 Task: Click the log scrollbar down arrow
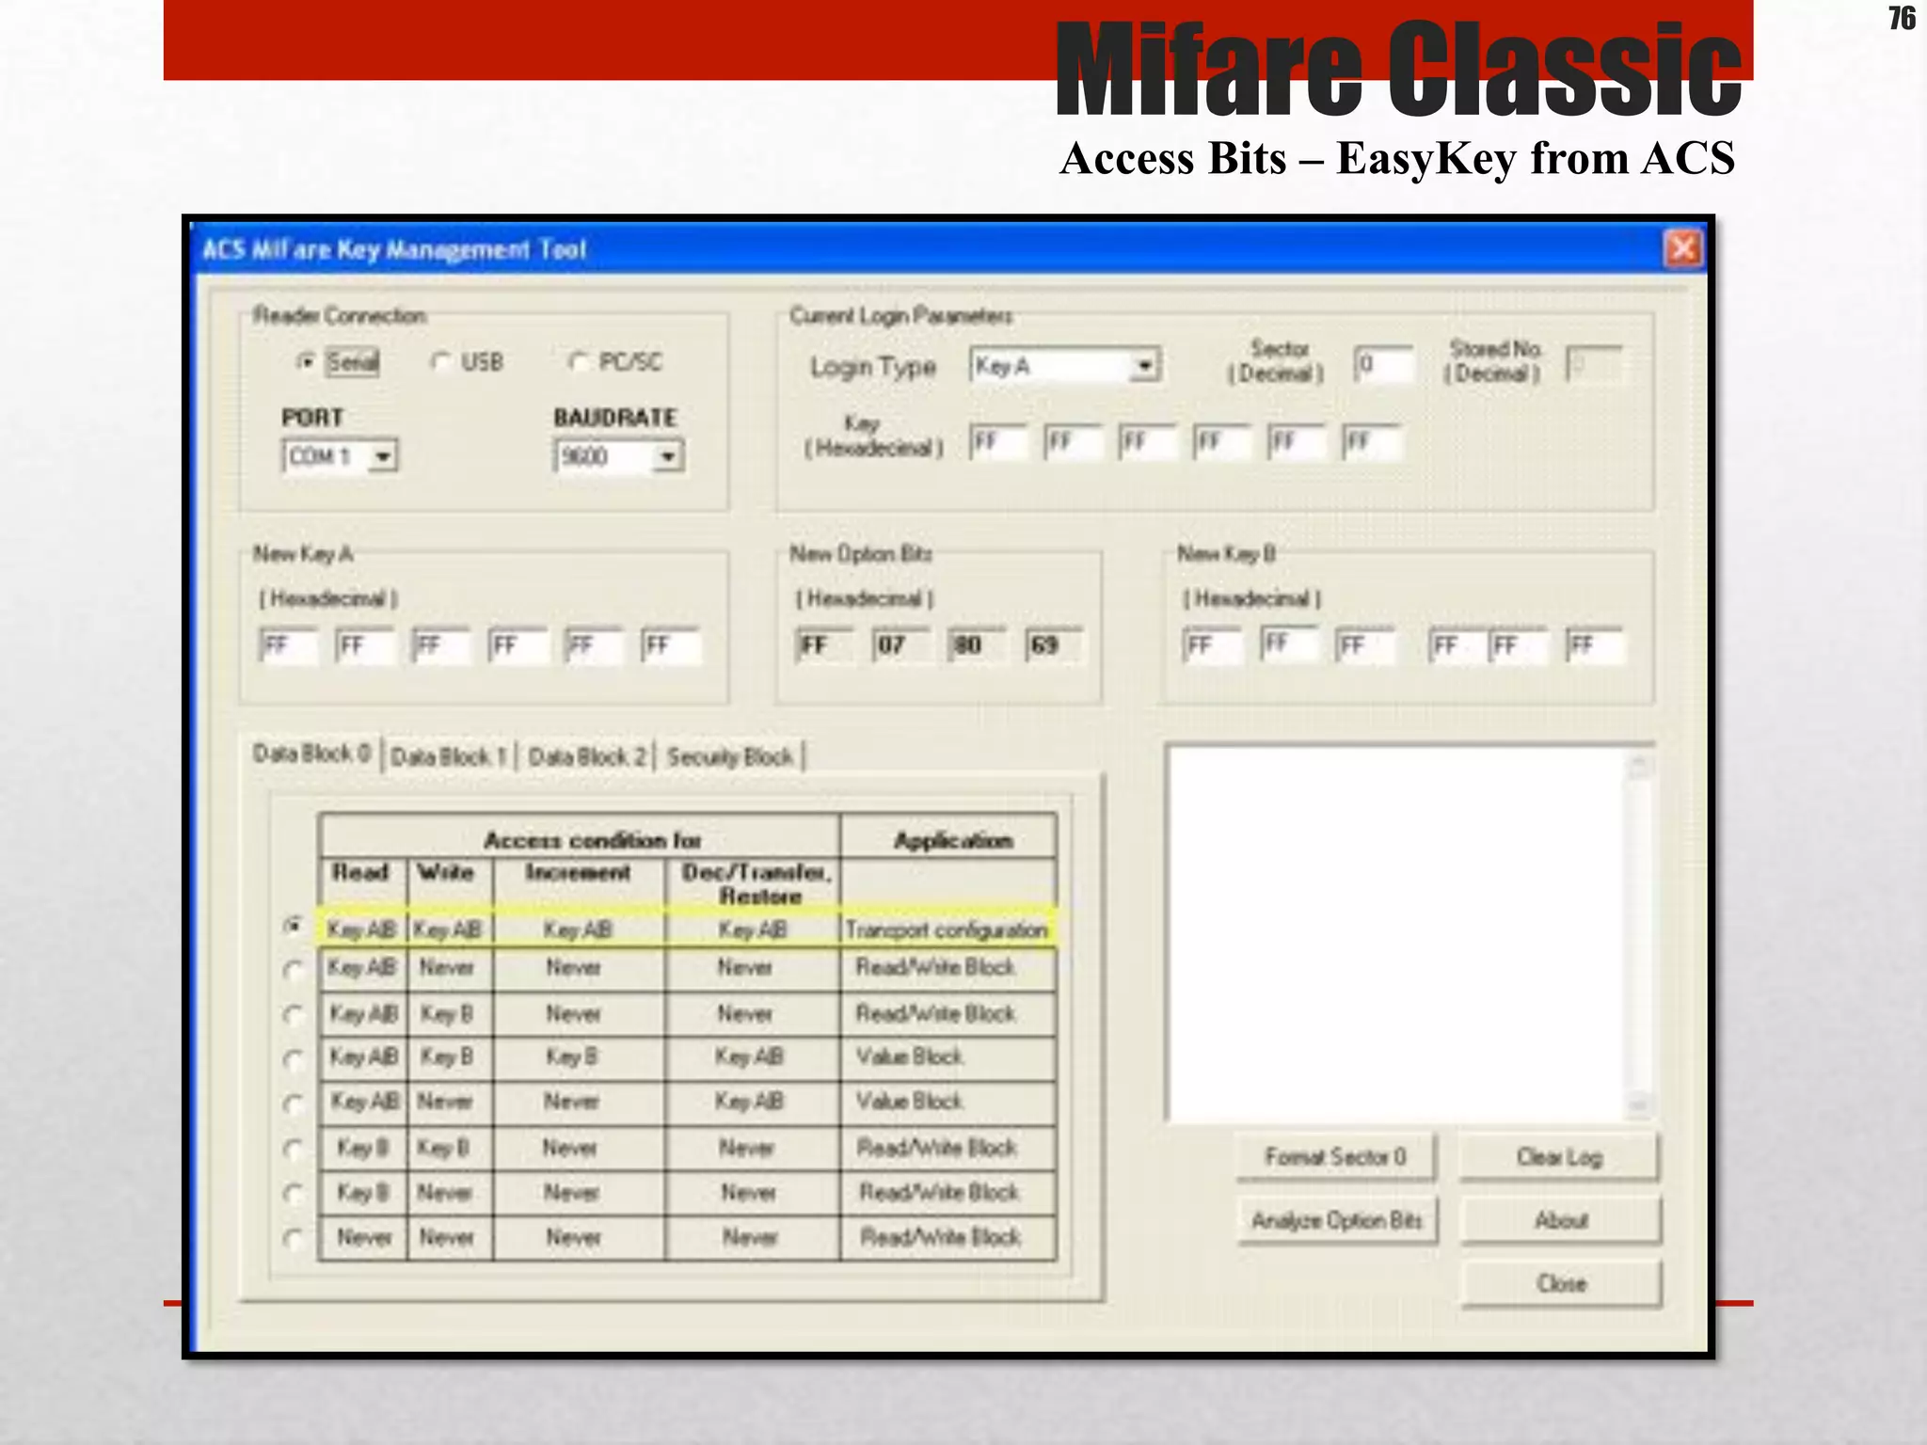coord(1640,1104)
